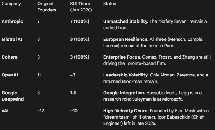Image resolution: width=215 pixels, height=130 pixels.
Task: Click Anthropic's 7 (100%) value
Action: click(80, 21)
